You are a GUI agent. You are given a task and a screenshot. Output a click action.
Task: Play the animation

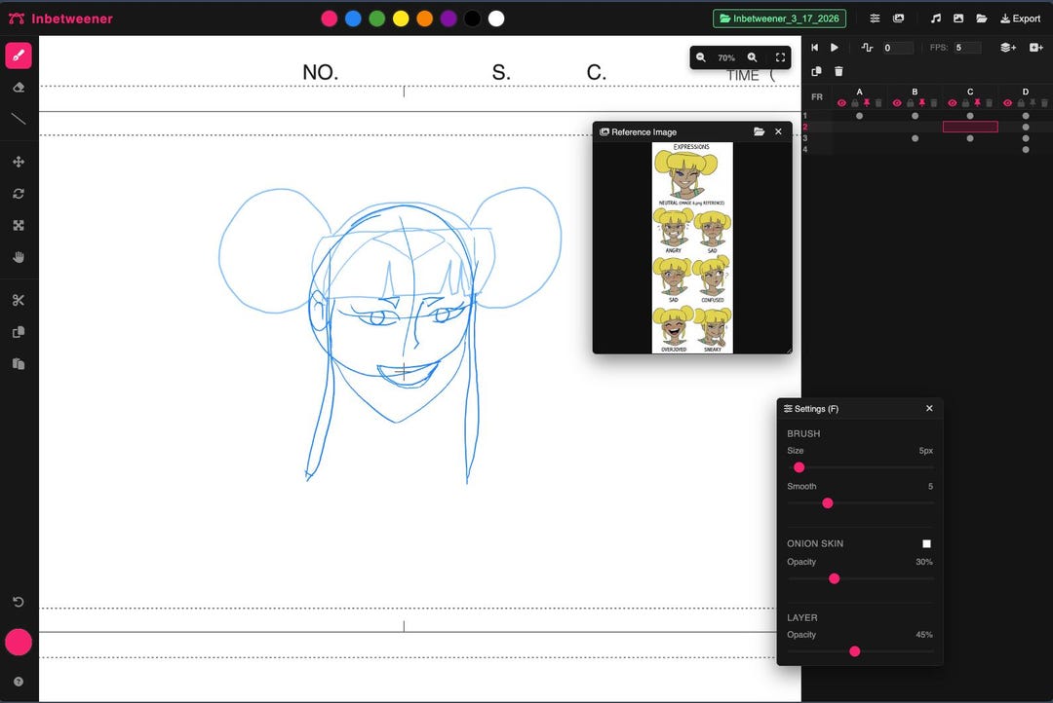834,48
